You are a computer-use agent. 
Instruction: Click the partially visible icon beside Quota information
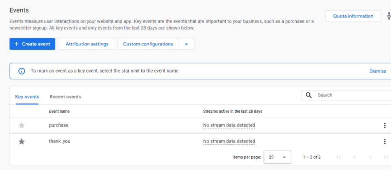click(x=389, y=16)
